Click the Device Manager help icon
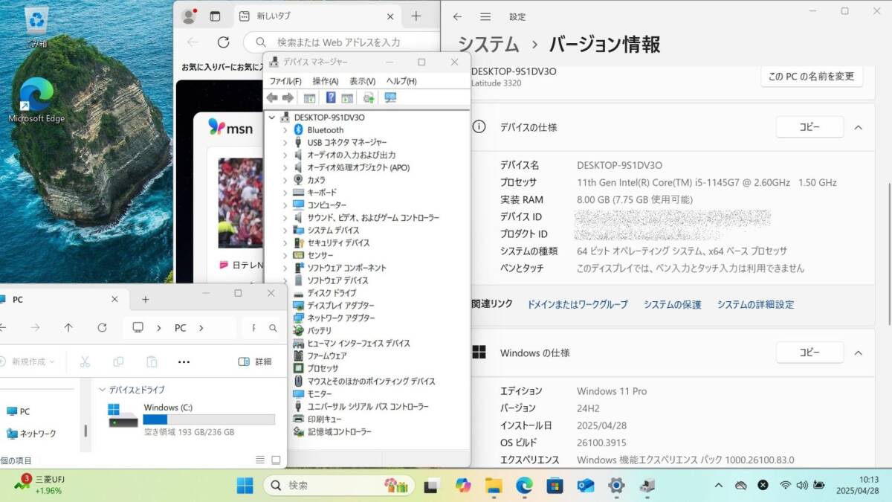Screen dimensions: 892x502 click(x=331, y=98)
